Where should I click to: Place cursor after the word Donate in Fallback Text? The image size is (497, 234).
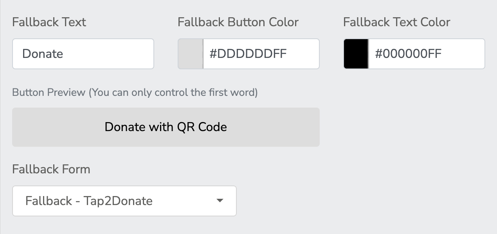coord(64,54)
